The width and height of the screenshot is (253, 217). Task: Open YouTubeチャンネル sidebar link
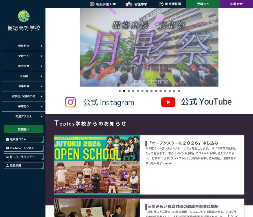click(24, 148)
